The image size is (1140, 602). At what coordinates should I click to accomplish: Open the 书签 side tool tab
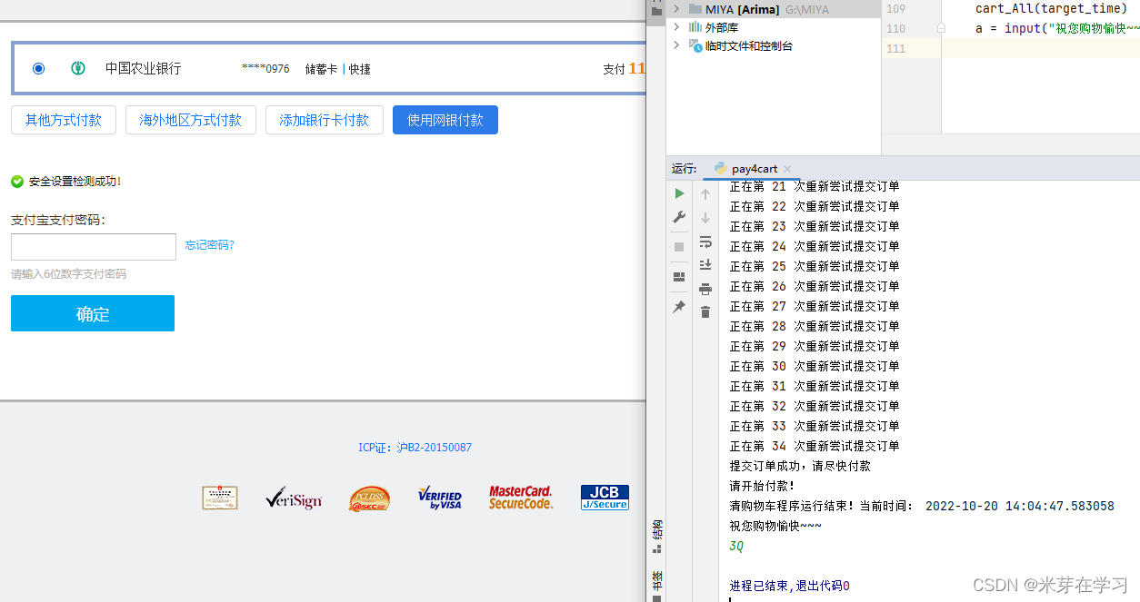tap(656, 586)
